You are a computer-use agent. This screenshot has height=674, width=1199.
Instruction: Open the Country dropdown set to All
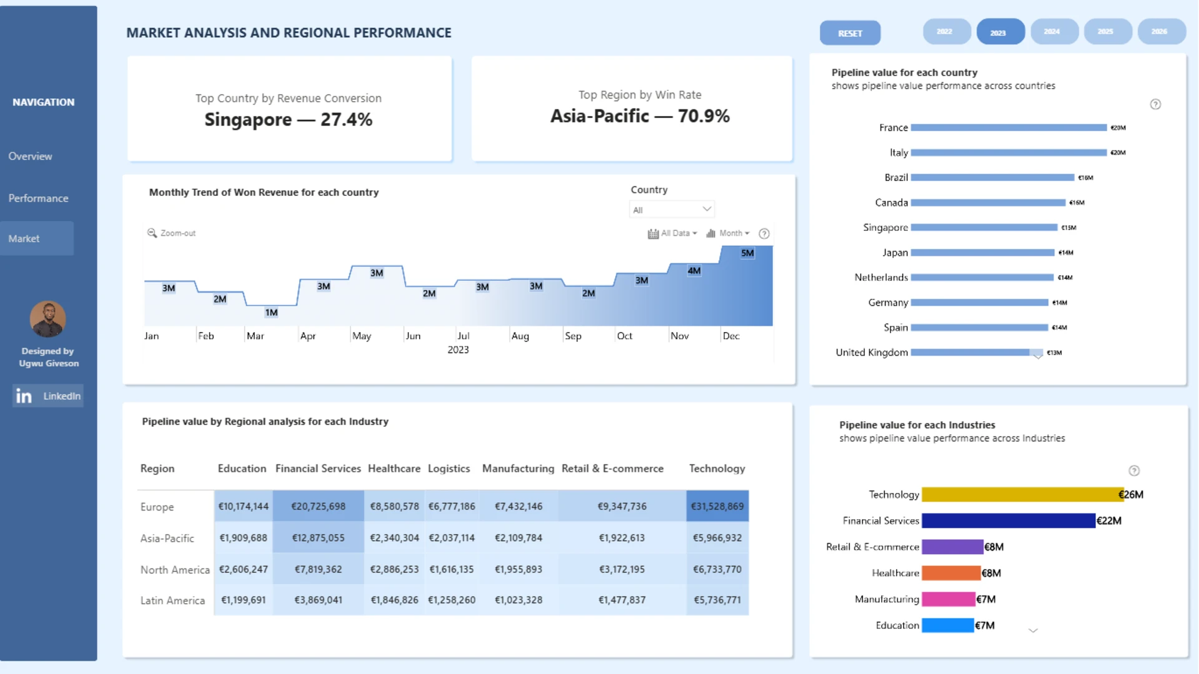pyautogui.click(x=672, y=210)
